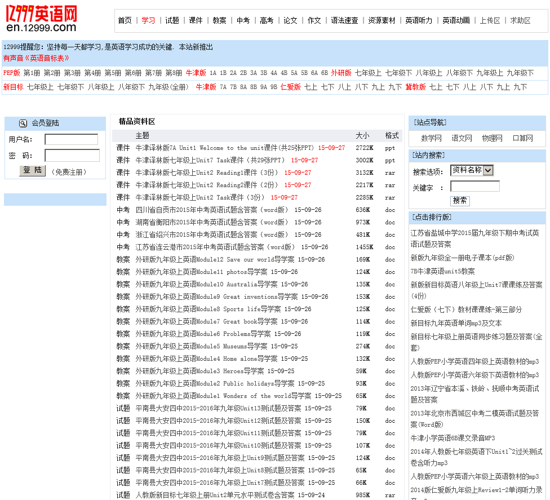Screen dimensions: 550x500
Task: Click the 仁爱版 link
Action: tap(290, 87)
